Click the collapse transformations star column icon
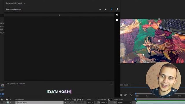The image size is (185, 104). (x=68, y=100)
